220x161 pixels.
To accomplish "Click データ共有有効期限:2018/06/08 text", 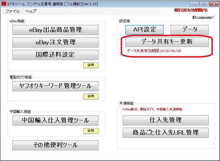I will point(154,51).
